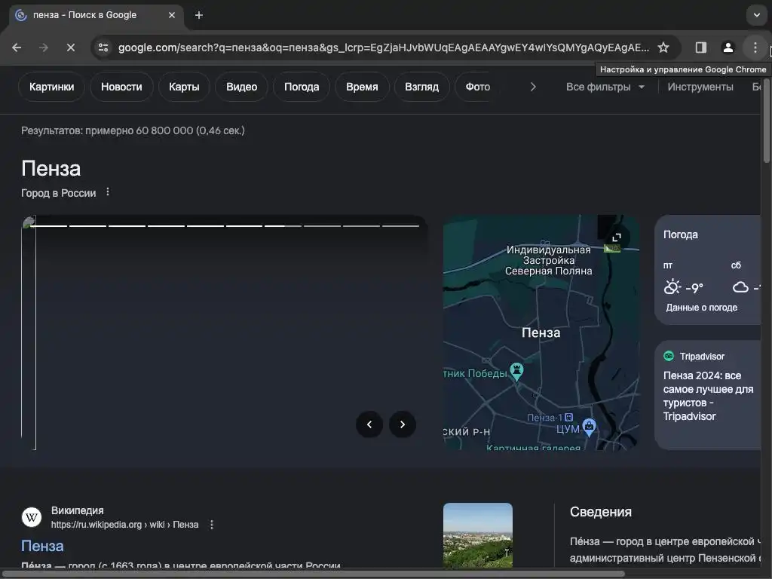Viewport: 772px width, 579px height.
Task: Select the Фото filter
Action: [x=478, y=87]
